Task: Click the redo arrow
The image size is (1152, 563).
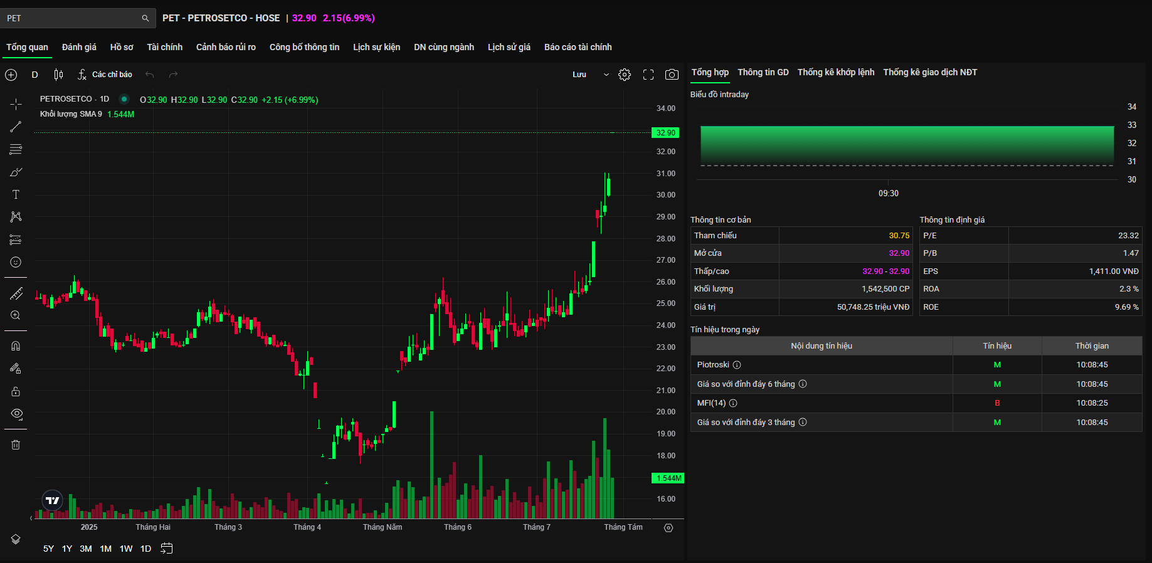Action: 173,75
